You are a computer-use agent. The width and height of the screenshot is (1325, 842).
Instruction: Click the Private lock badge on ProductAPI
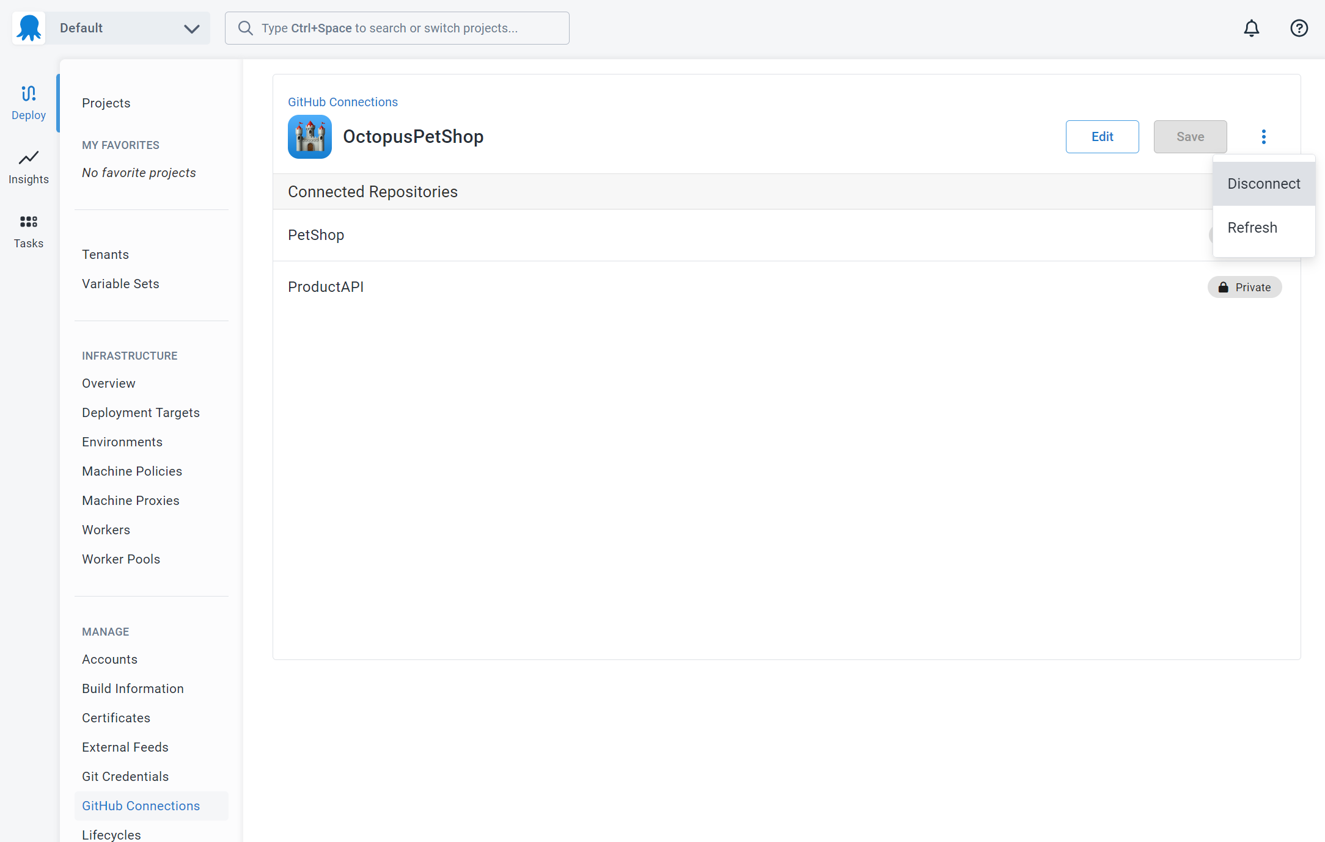tap(1244, 287)
